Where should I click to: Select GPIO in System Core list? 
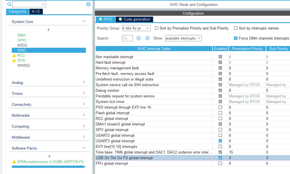coord(22,40)
